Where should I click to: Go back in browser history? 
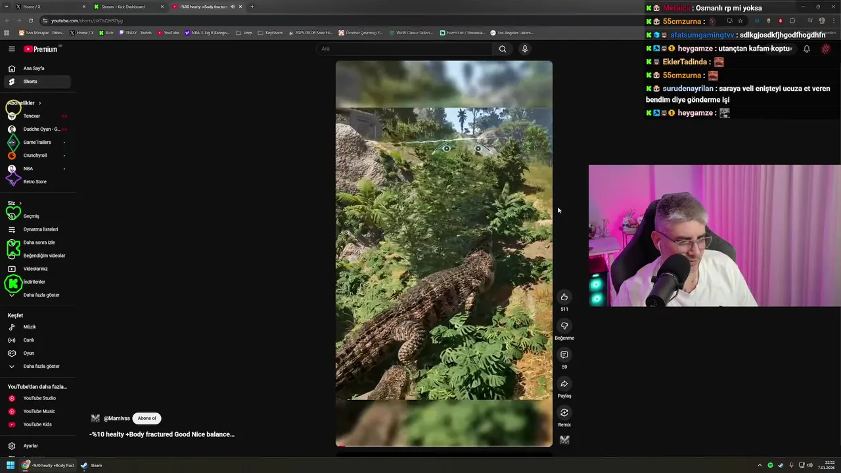[x=7, y=20]
